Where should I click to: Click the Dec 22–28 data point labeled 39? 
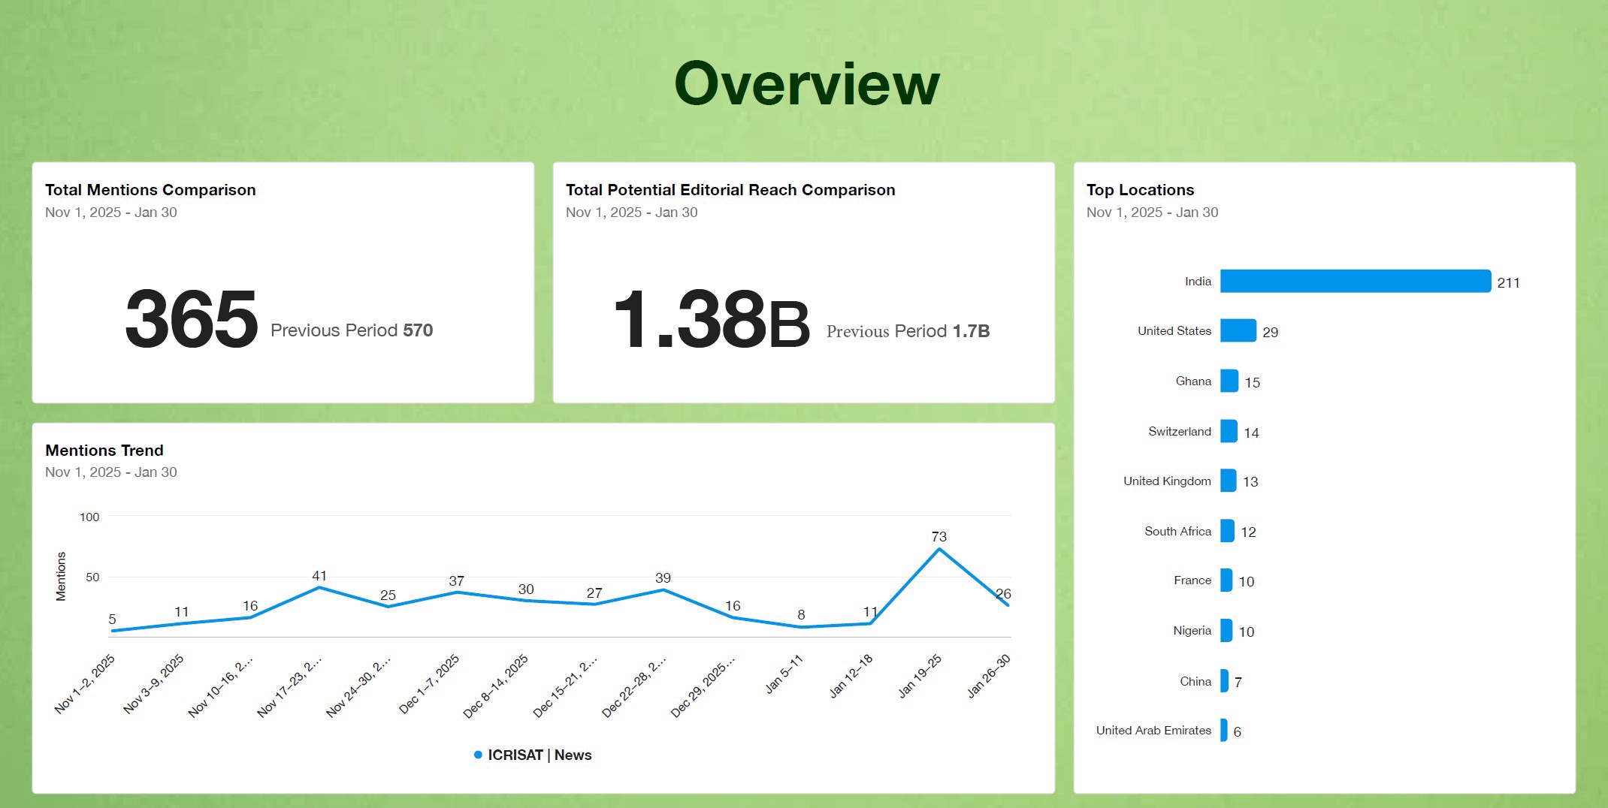(663, 589)
